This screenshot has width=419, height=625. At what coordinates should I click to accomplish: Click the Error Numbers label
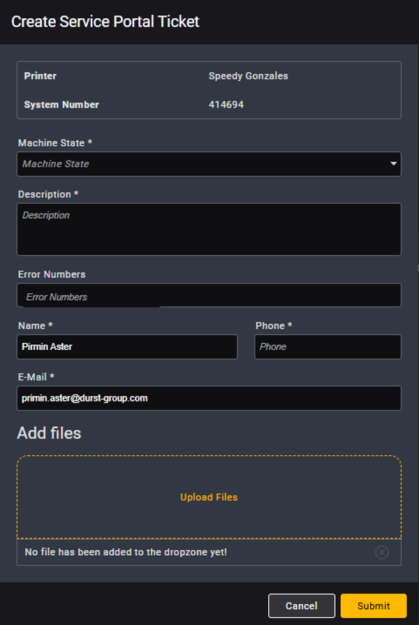click(52, 274)
